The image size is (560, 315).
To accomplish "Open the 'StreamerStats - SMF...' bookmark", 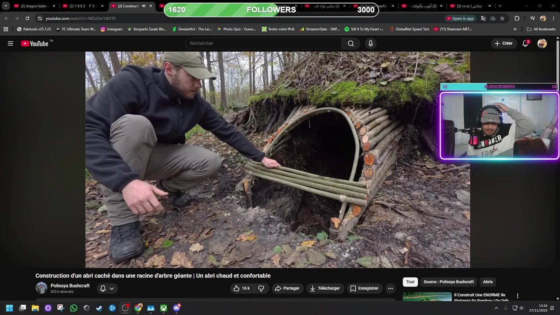I will point(319,29).
